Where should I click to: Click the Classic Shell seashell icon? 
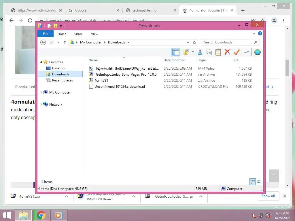(257, 52)
